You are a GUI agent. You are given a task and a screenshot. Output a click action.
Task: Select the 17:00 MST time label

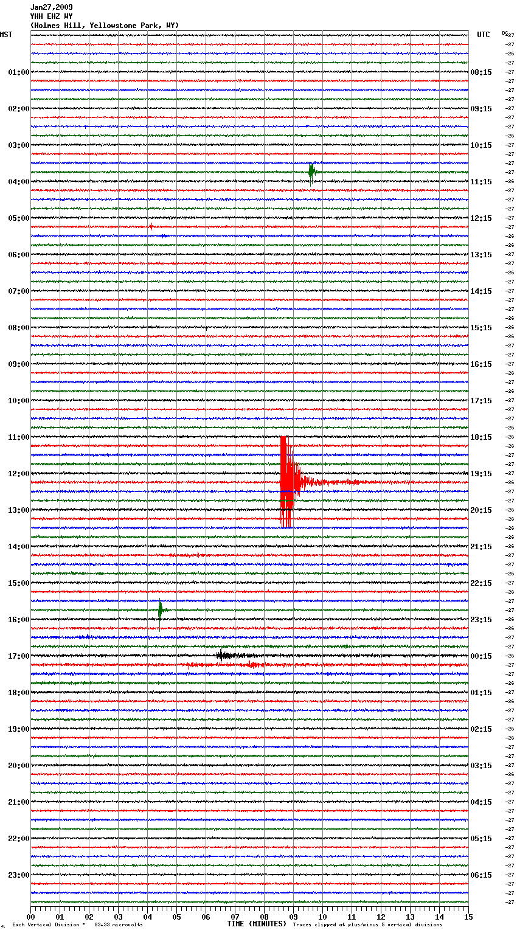(x=18, y=656)
